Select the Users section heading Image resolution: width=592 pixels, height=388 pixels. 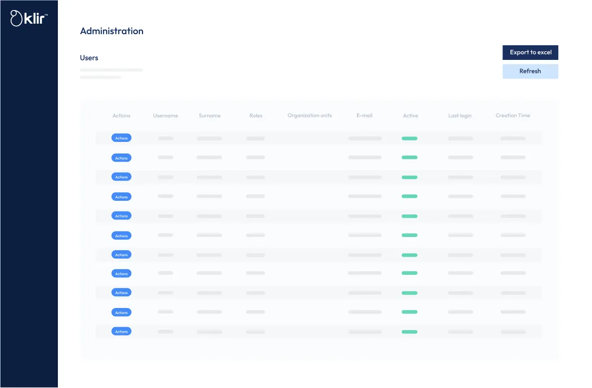pyautogui.click(x=89, y=58)
